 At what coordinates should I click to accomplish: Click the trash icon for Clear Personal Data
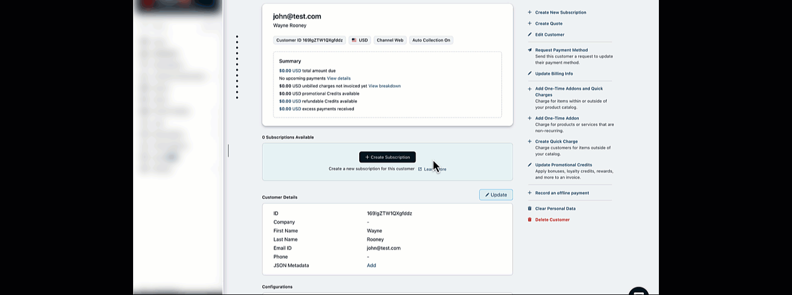(x=530, y=208)
